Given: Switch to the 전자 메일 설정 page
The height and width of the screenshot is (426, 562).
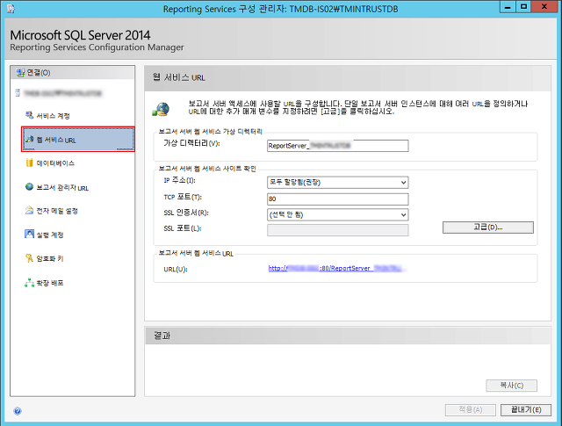Looking at the screenshot, I should coord(57,211).
